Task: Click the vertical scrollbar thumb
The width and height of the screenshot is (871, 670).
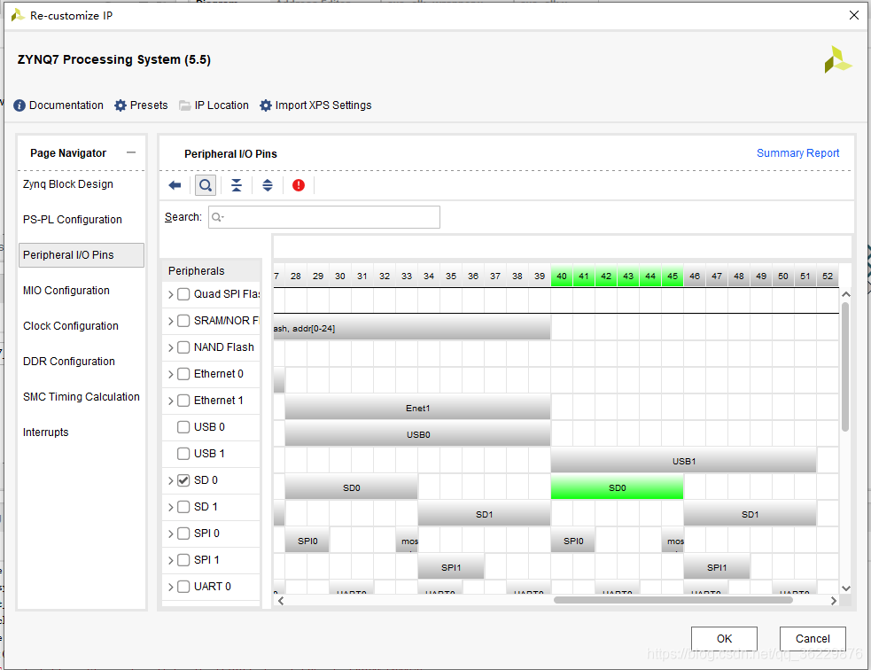Action: [x=845, y=367]
